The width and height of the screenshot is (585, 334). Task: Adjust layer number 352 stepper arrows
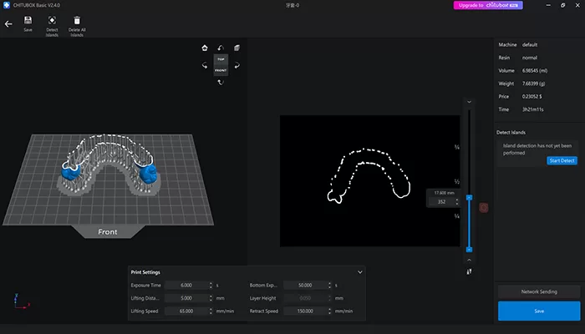457,202
